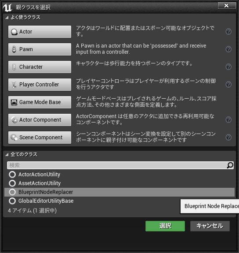
Task: Select the Player Controller class button
Action: point(40,85)
